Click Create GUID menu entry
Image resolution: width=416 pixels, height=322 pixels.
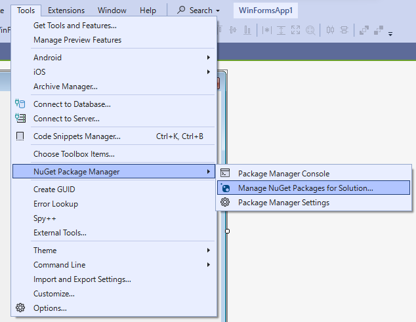click(54, 190)
